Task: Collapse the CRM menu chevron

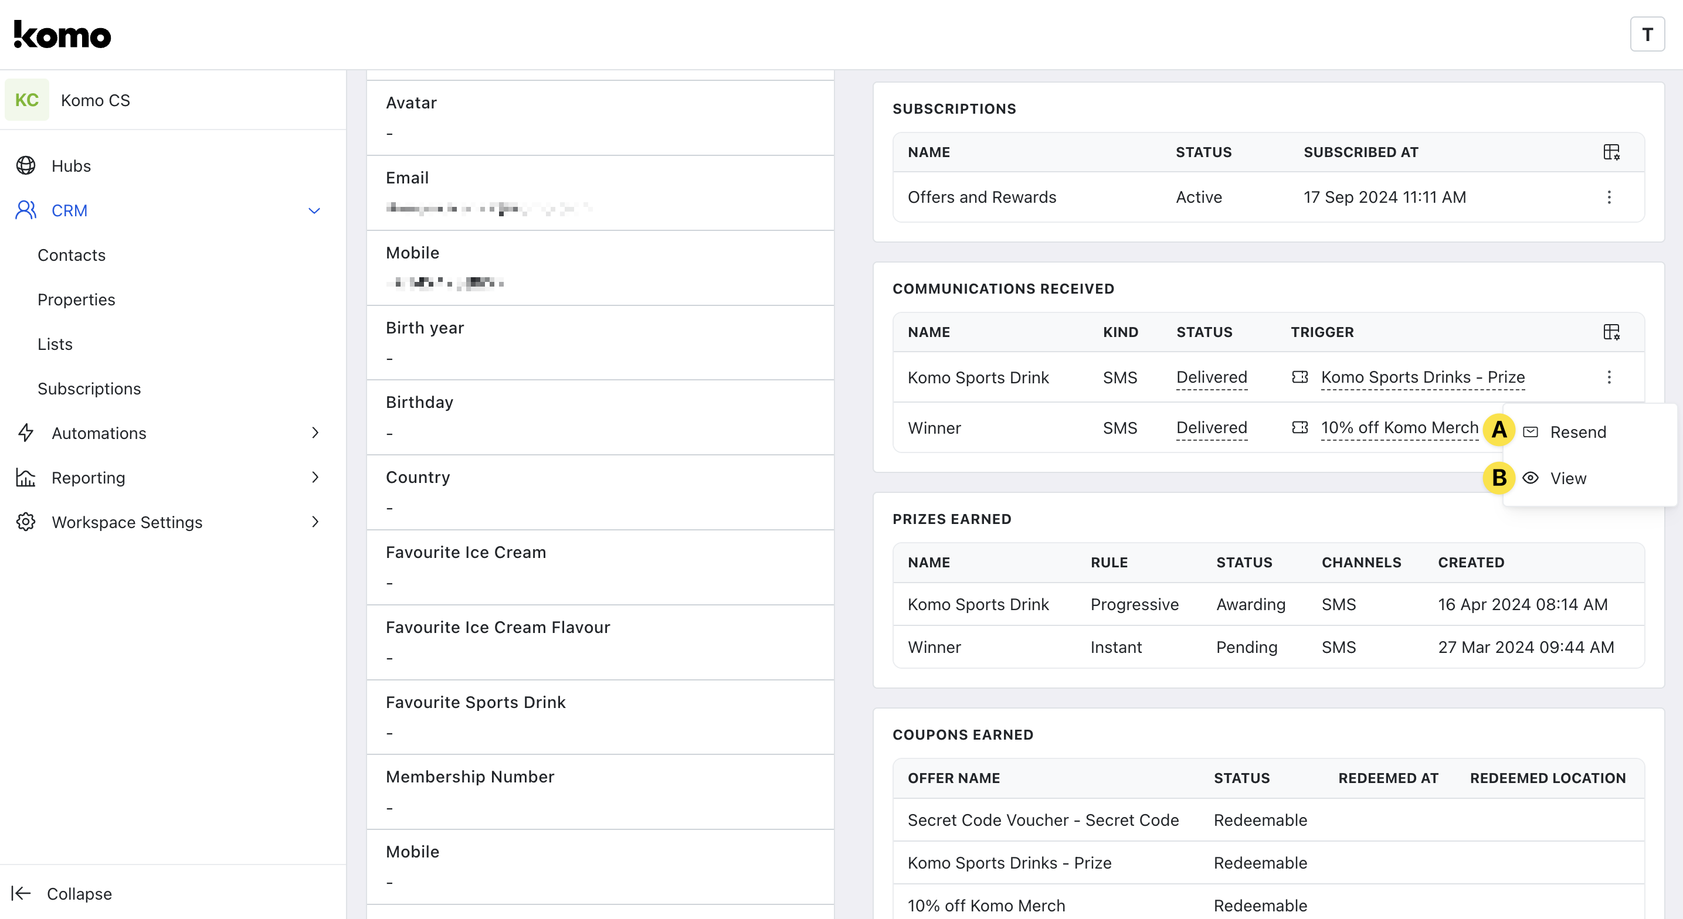Action: pos(314,210)
